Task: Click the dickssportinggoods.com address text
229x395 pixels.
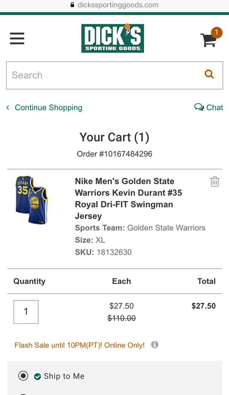Action: [118, 5]
